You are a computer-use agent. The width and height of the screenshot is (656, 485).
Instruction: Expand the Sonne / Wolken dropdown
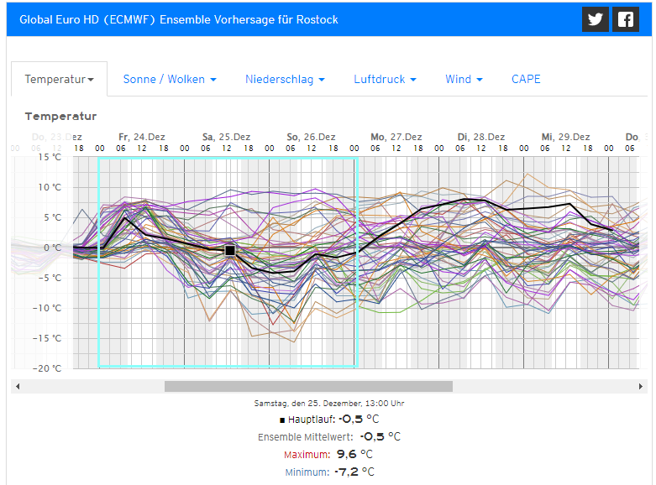point(170,79)
